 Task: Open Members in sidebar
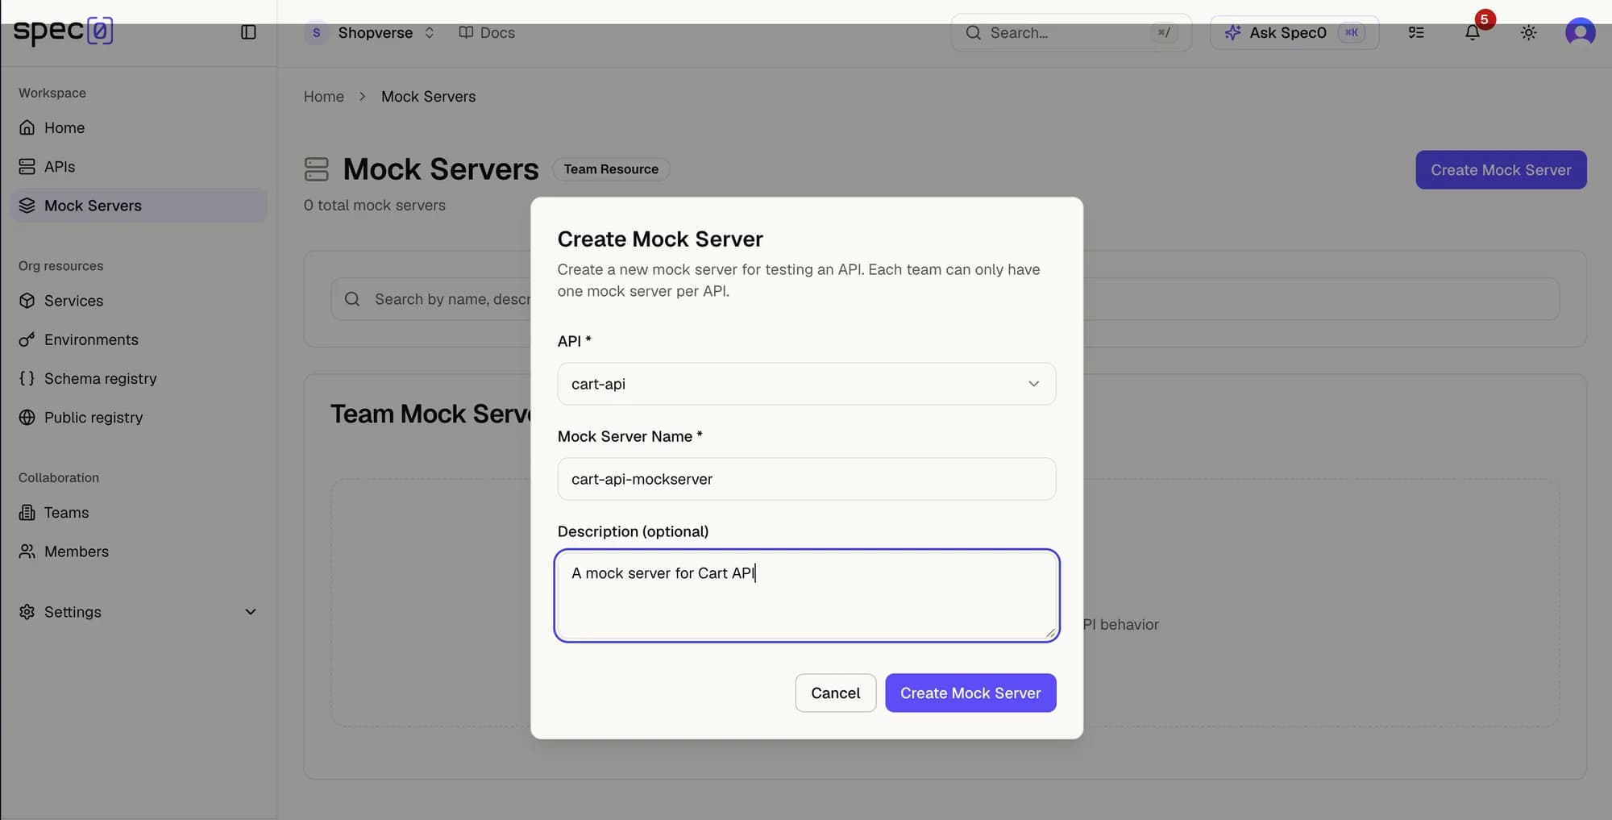coord(139,552)
